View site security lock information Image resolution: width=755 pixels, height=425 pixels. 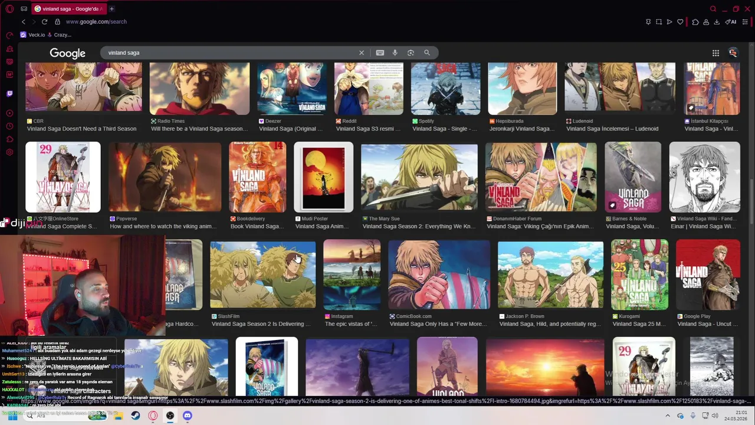[57, 22]
